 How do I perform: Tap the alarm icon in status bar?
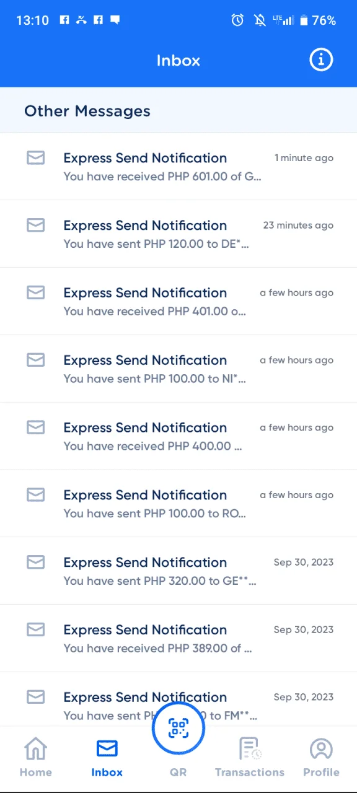(x=237, y=20)
